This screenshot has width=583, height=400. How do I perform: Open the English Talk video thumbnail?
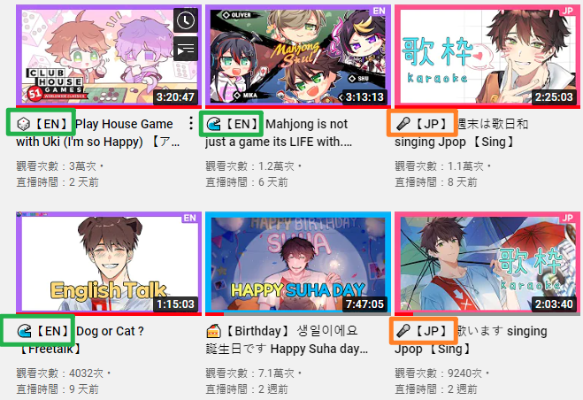point(109,263)
